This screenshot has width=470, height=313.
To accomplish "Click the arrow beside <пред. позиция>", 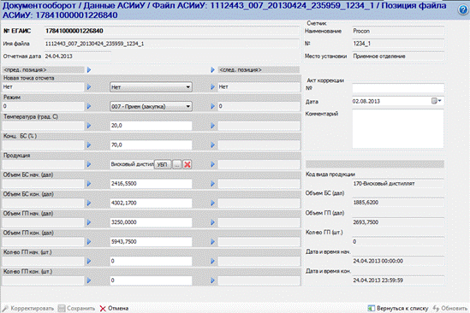I will pyautogui.click(x=89, y=70).
